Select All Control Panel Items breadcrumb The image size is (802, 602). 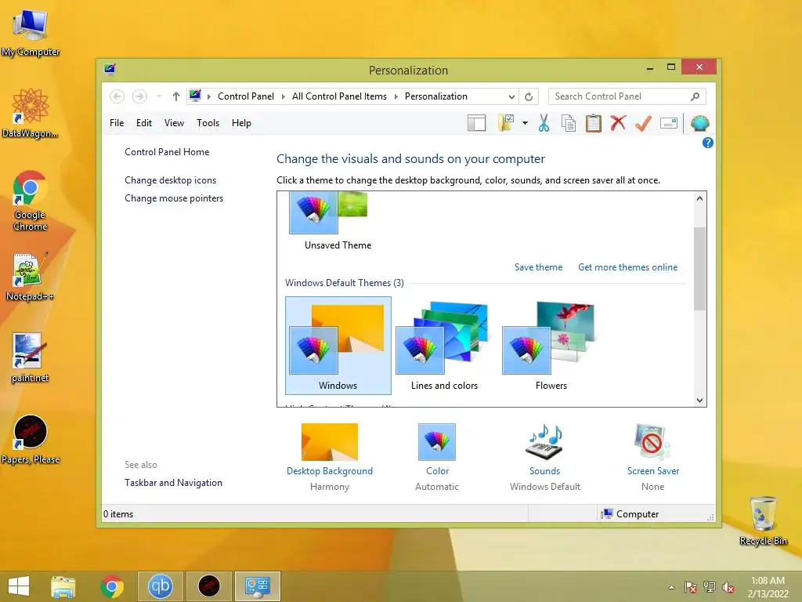[339, 96]
